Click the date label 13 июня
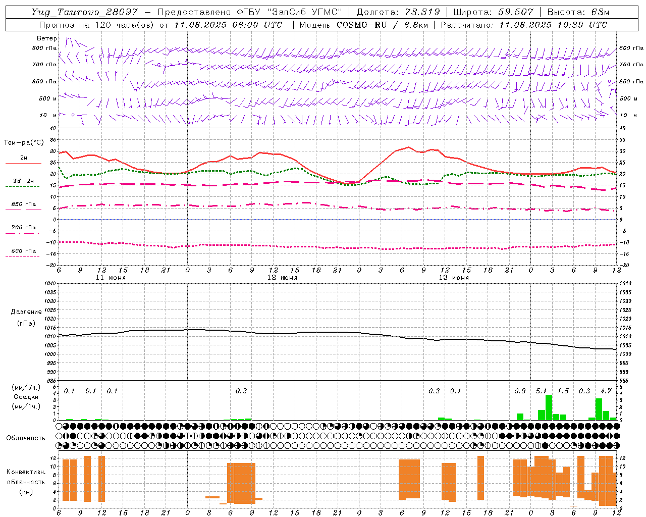646x517 pixels. 454,278
